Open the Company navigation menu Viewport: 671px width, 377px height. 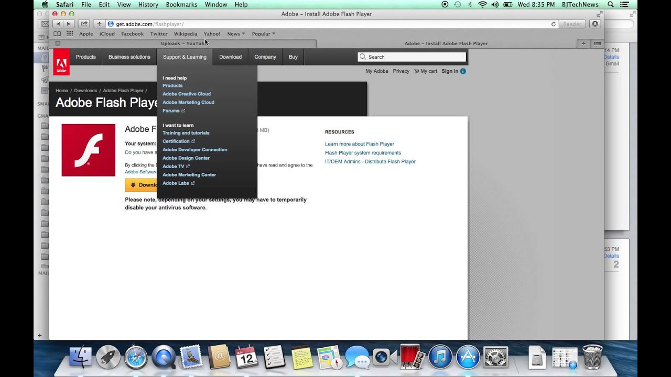pyautogui.click(x=265, y=57)
